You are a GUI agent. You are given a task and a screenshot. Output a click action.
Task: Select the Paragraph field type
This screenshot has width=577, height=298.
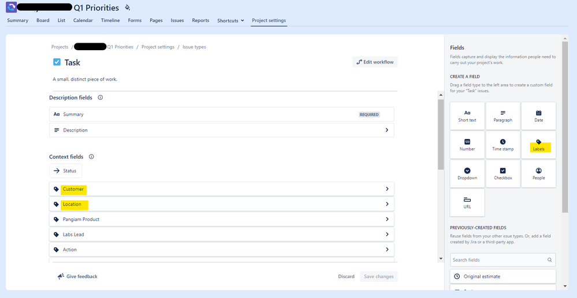click(503, 116)
